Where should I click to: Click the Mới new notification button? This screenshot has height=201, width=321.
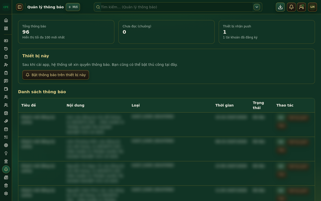(x=73, y=7)
